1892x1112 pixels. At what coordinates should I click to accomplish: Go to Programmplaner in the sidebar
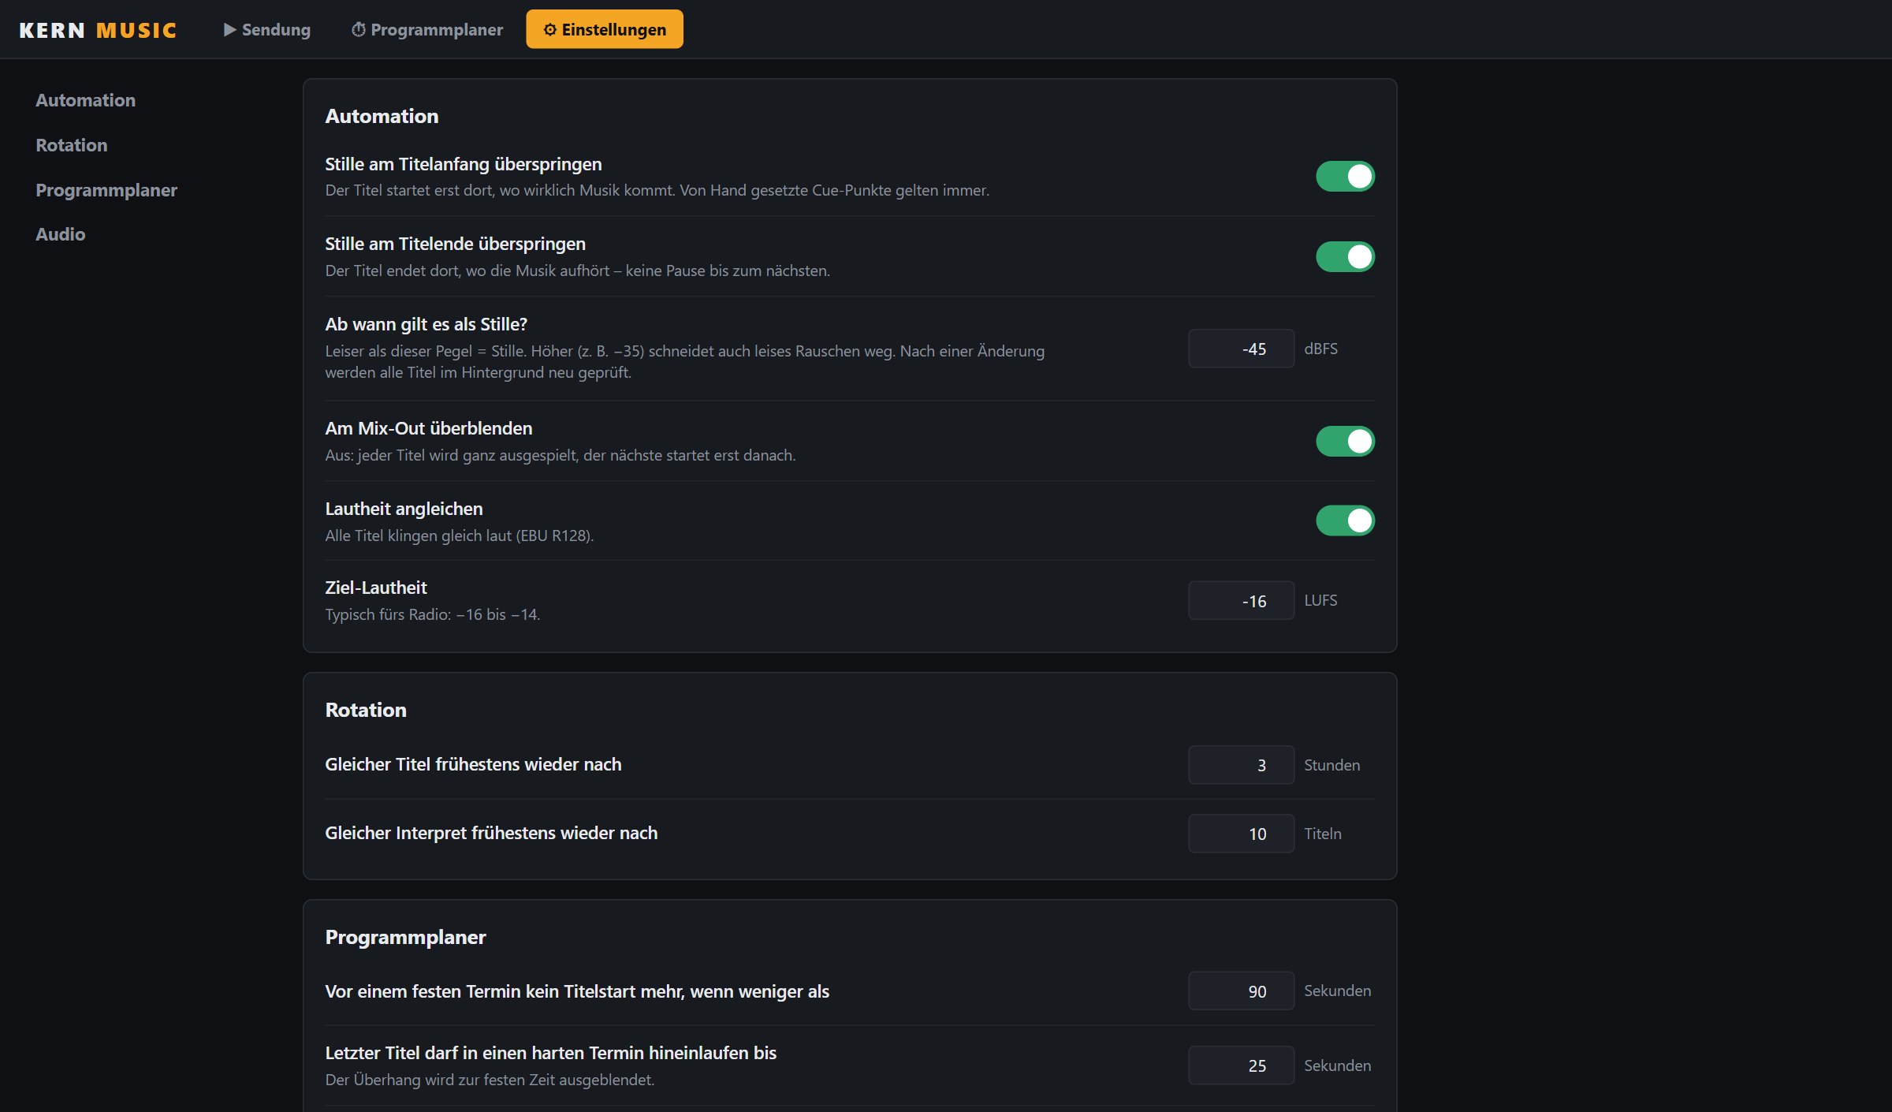(106, 190)
